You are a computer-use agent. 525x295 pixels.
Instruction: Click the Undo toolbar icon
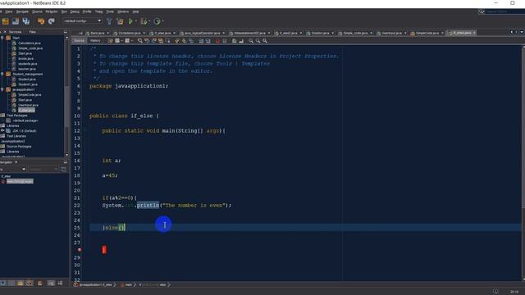coord(41,21)
